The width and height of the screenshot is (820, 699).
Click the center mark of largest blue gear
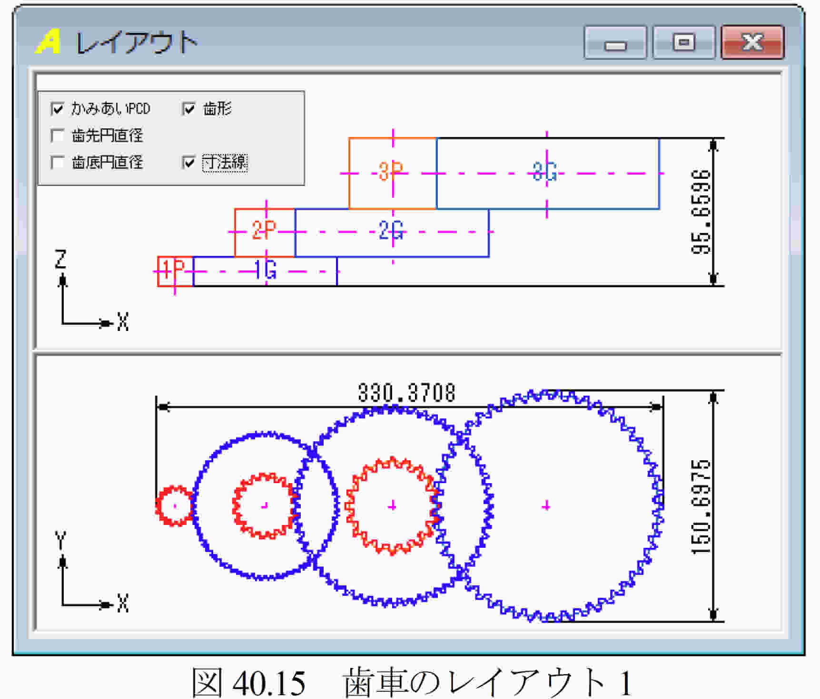pyautogui.click(x=546, y=505)
